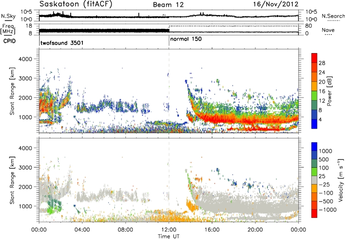
Task: Click the "twofsound 3501" CPID annotation
Action: [x=62, y=43]
